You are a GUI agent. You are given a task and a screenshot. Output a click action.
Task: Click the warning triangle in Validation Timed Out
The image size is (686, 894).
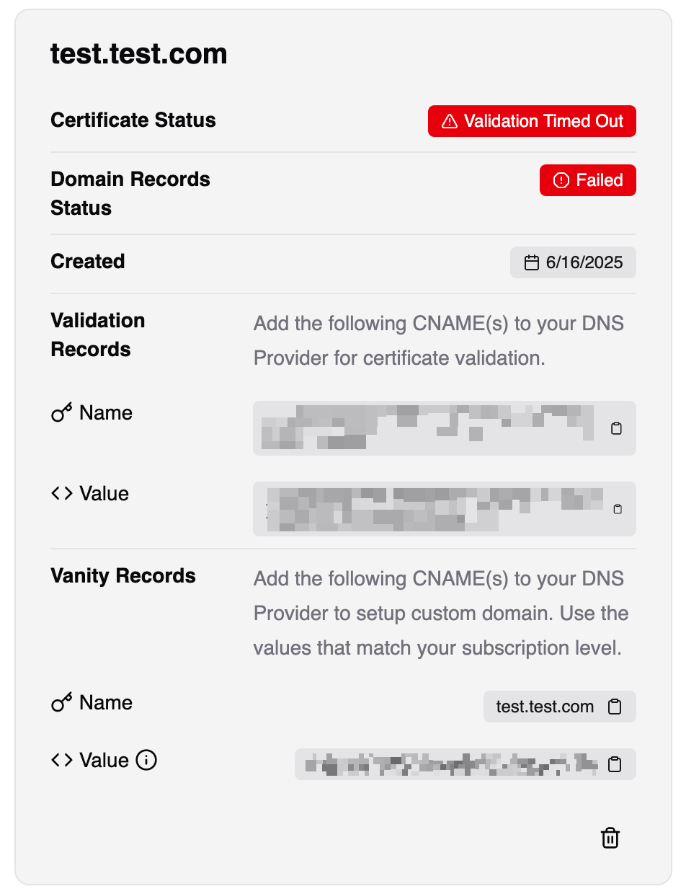tap(449, 121)
